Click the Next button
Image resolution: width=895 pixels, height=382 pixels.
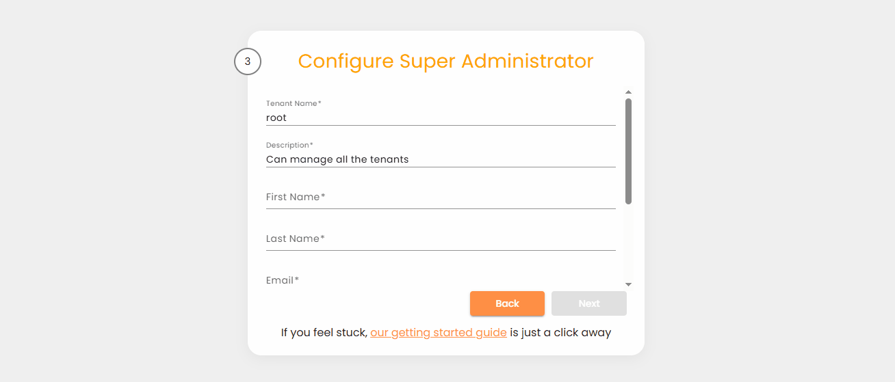click(x=588, y=303)
